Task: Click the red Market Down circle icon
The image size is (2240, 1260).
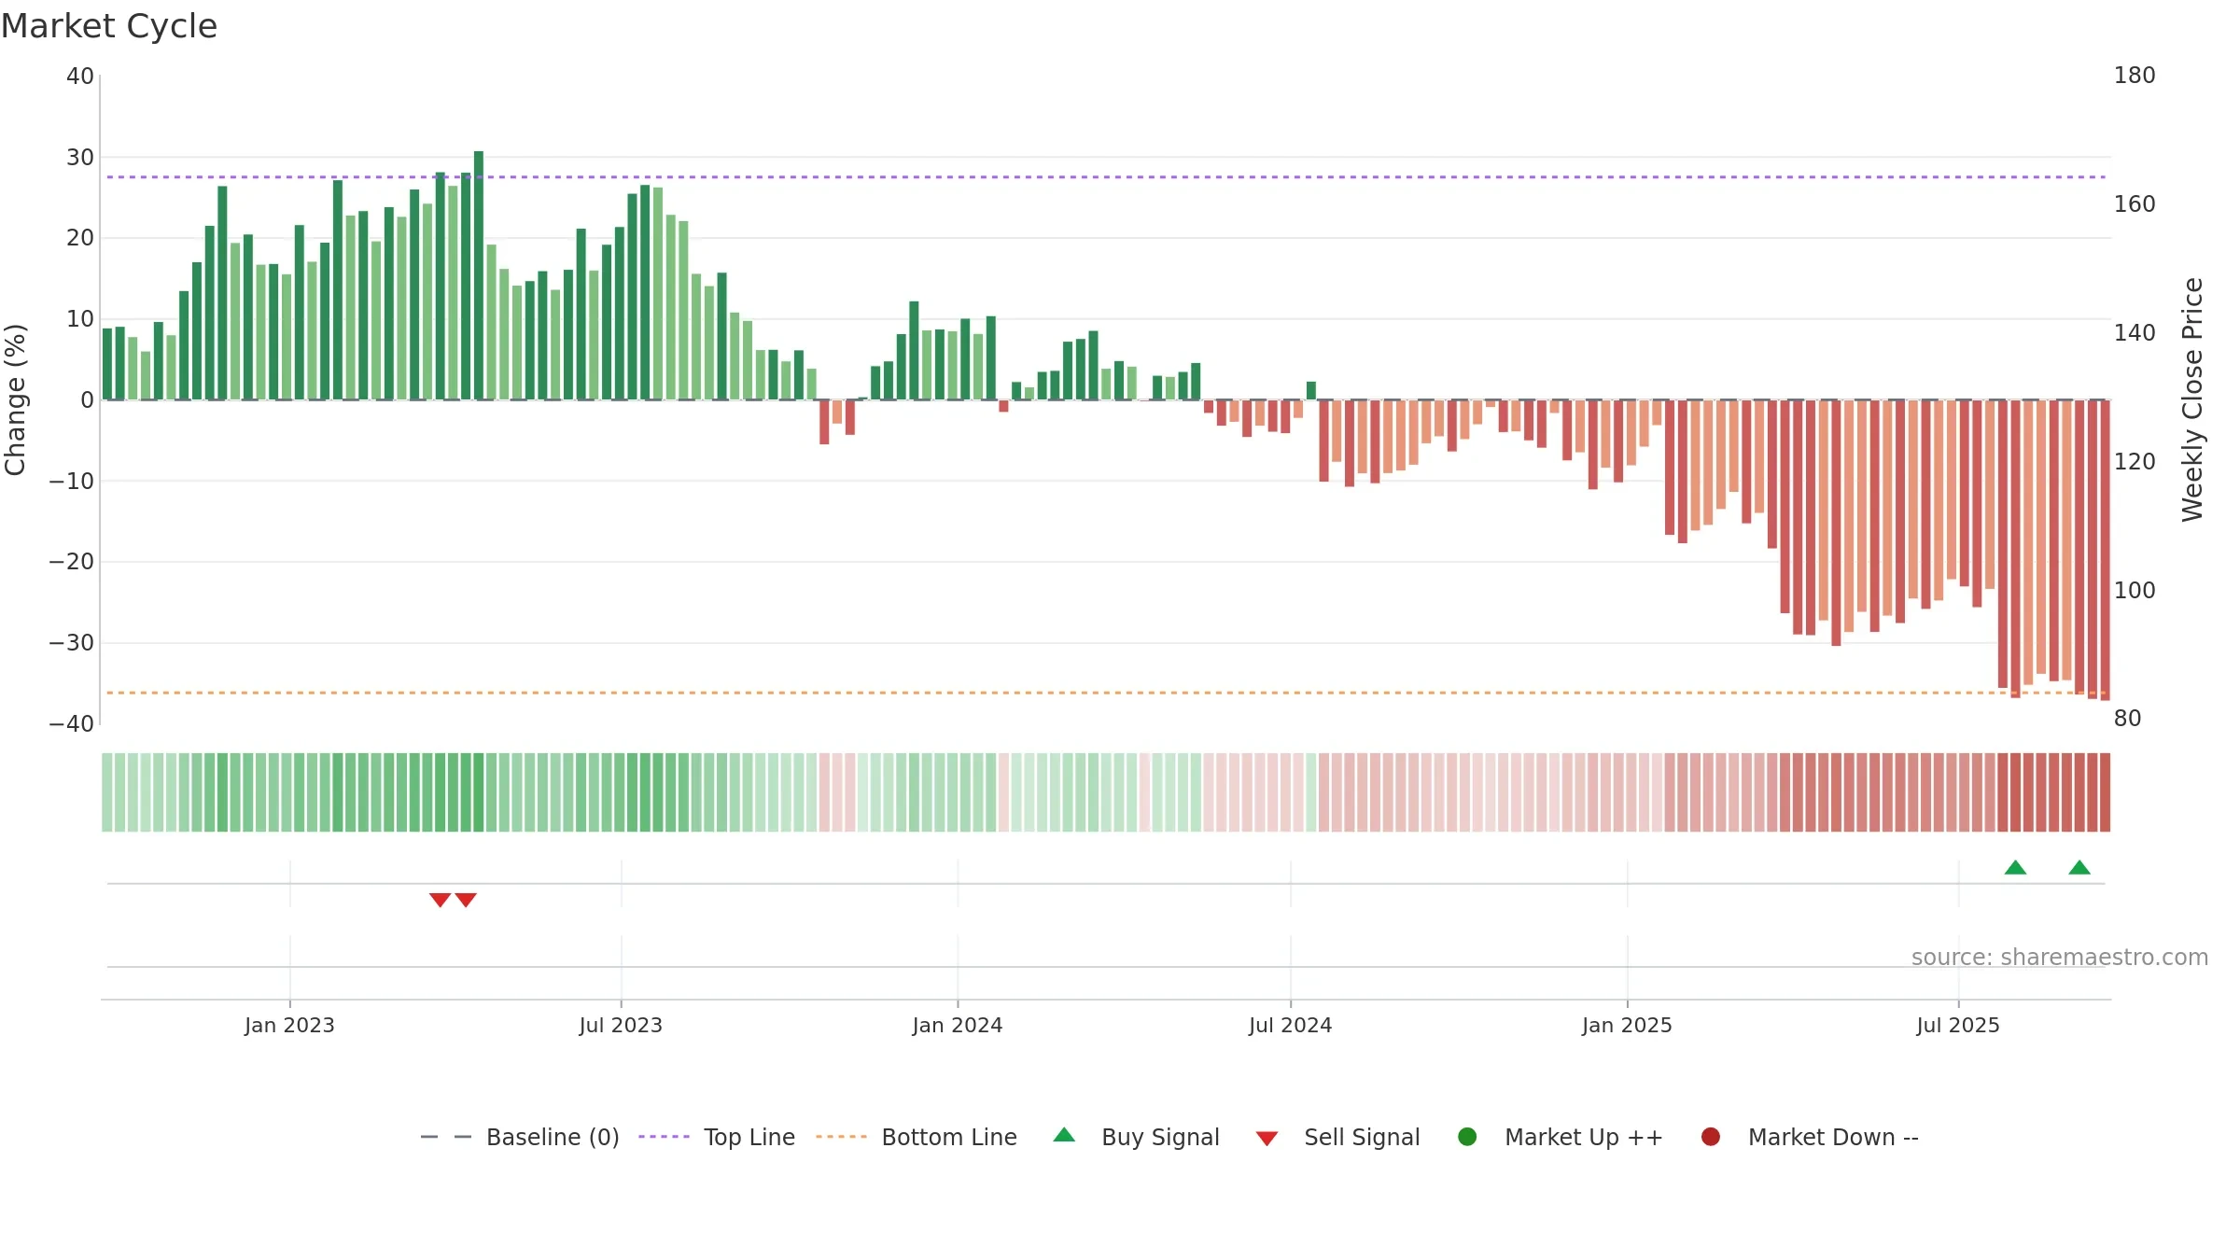Action: 1711,1137
